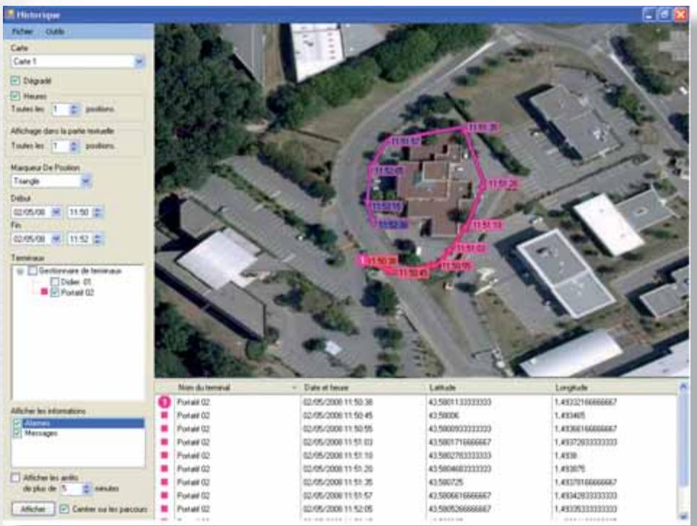Click the 11:50:55 label on the map track
The height and width of the screenshot is (526, 697).
tap(456, 266)
